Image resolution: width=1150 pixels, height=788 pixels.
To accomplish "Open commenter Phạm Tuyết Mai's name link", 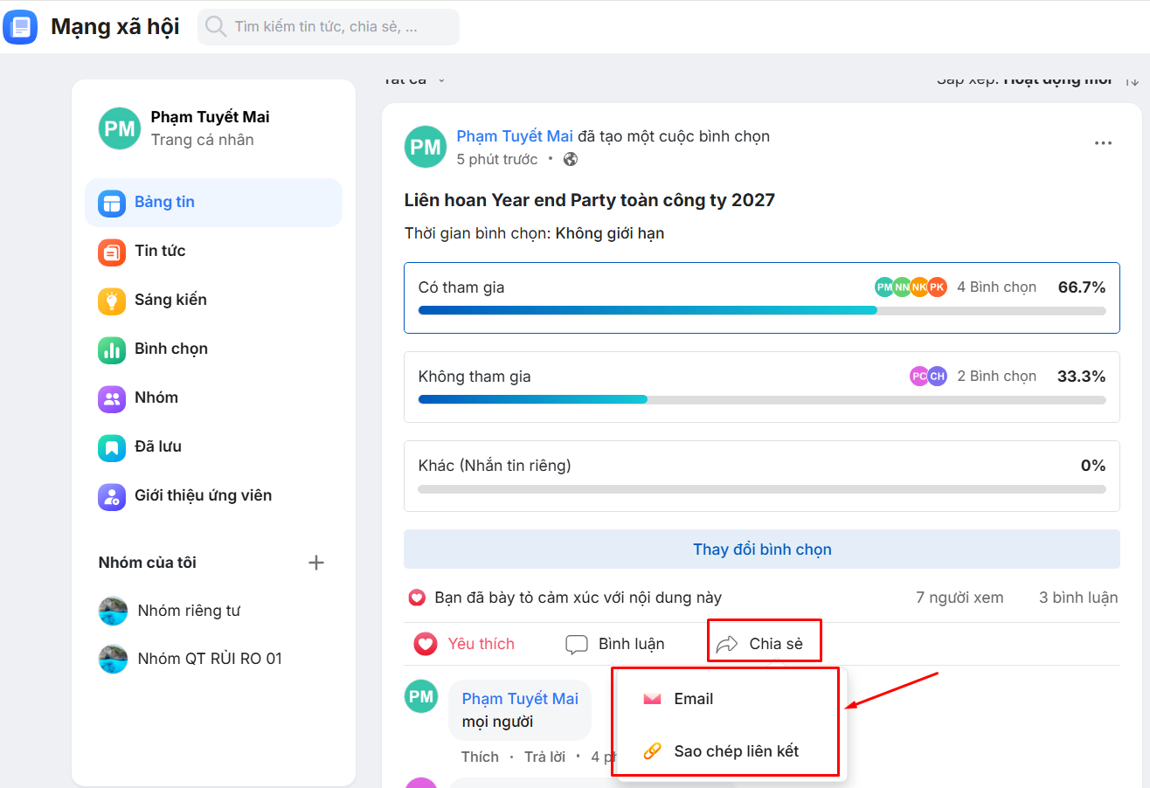I will point(520,699).
